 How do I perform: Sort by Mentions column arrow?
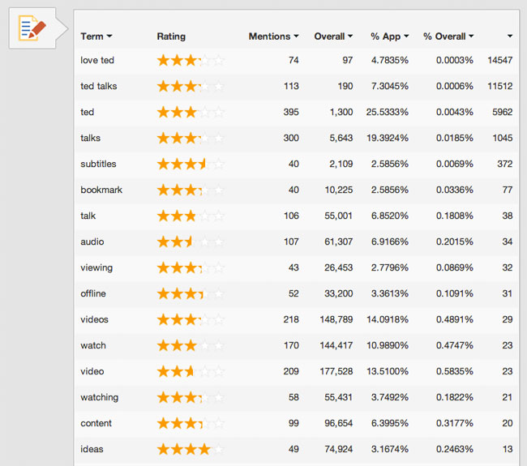[x=296, y=36]
